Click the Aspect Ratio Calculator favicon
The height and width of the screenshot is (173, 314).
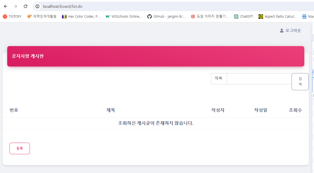[261, 17]
